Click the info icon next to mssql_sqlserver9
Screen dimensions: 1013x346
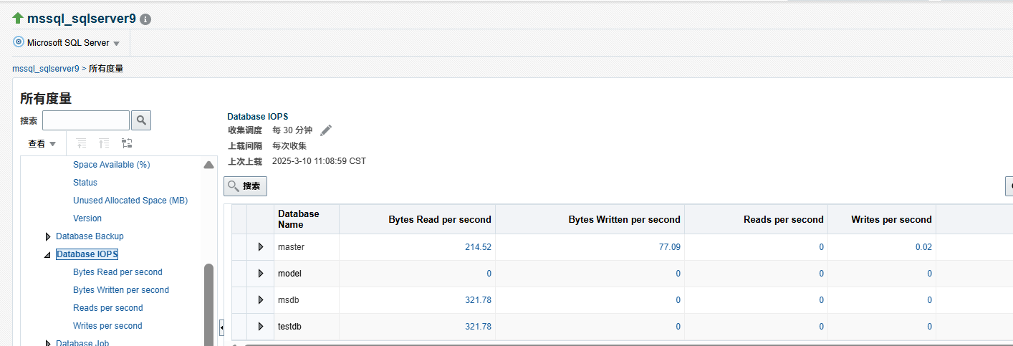pyautogui.click(x=145, y=19)
